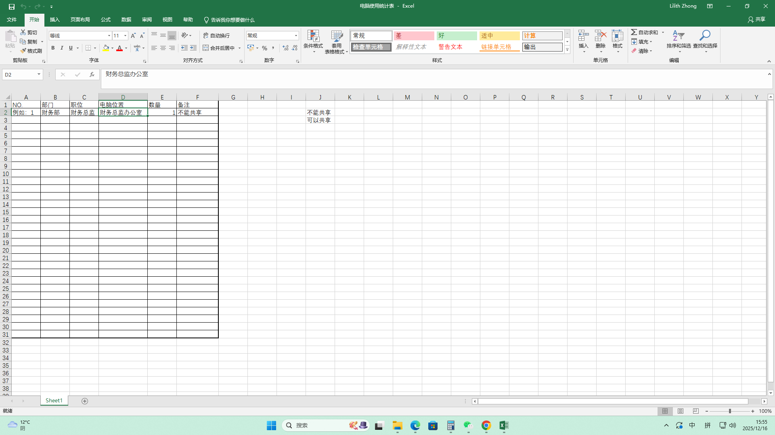775x435 pixels.
Task: Click Find and Select magnifier icon
Action: (x=705, y=36)
